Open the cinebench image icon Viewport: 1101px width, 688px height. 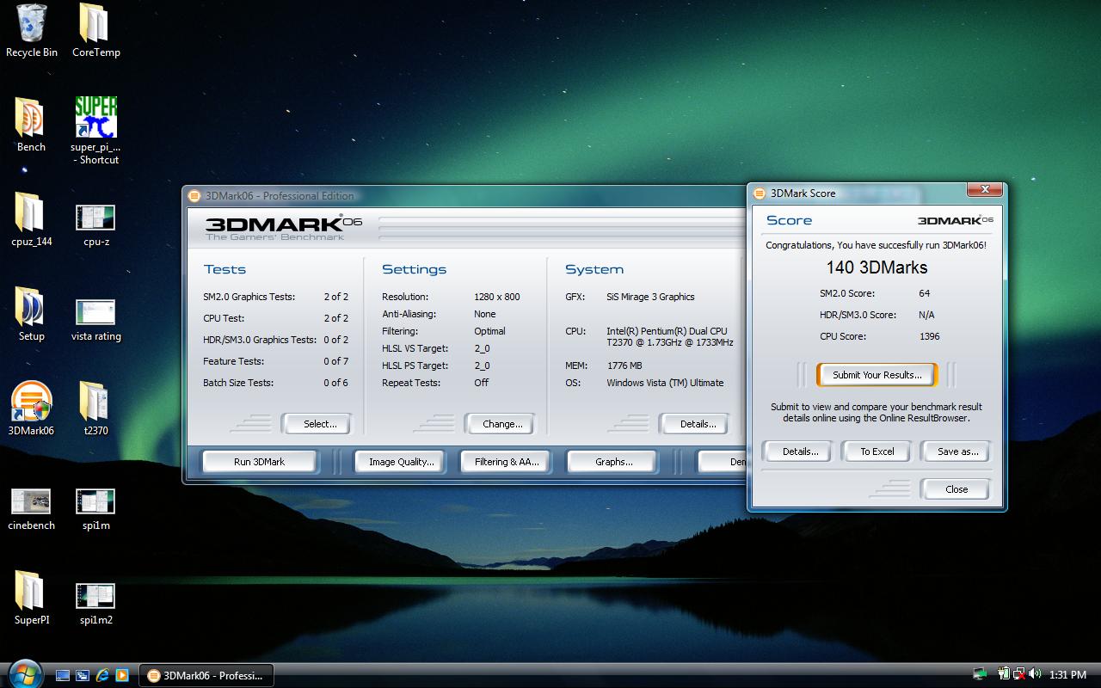coord(31,501)
